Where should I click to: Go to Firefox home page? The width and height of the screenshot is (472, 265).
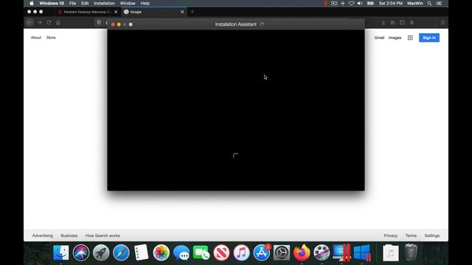(x=58, y=23)
